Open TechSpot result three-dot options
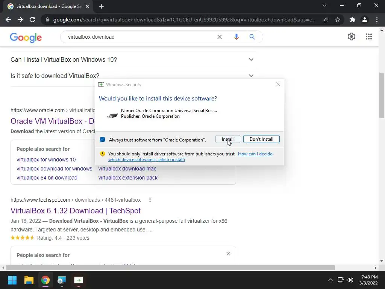385x289 pixels. click(150, 200)
